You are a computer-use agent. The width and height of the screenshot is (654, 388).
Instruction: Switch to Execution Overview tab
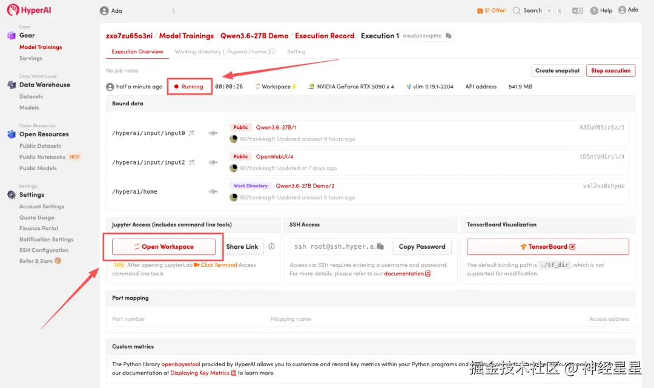137,51
